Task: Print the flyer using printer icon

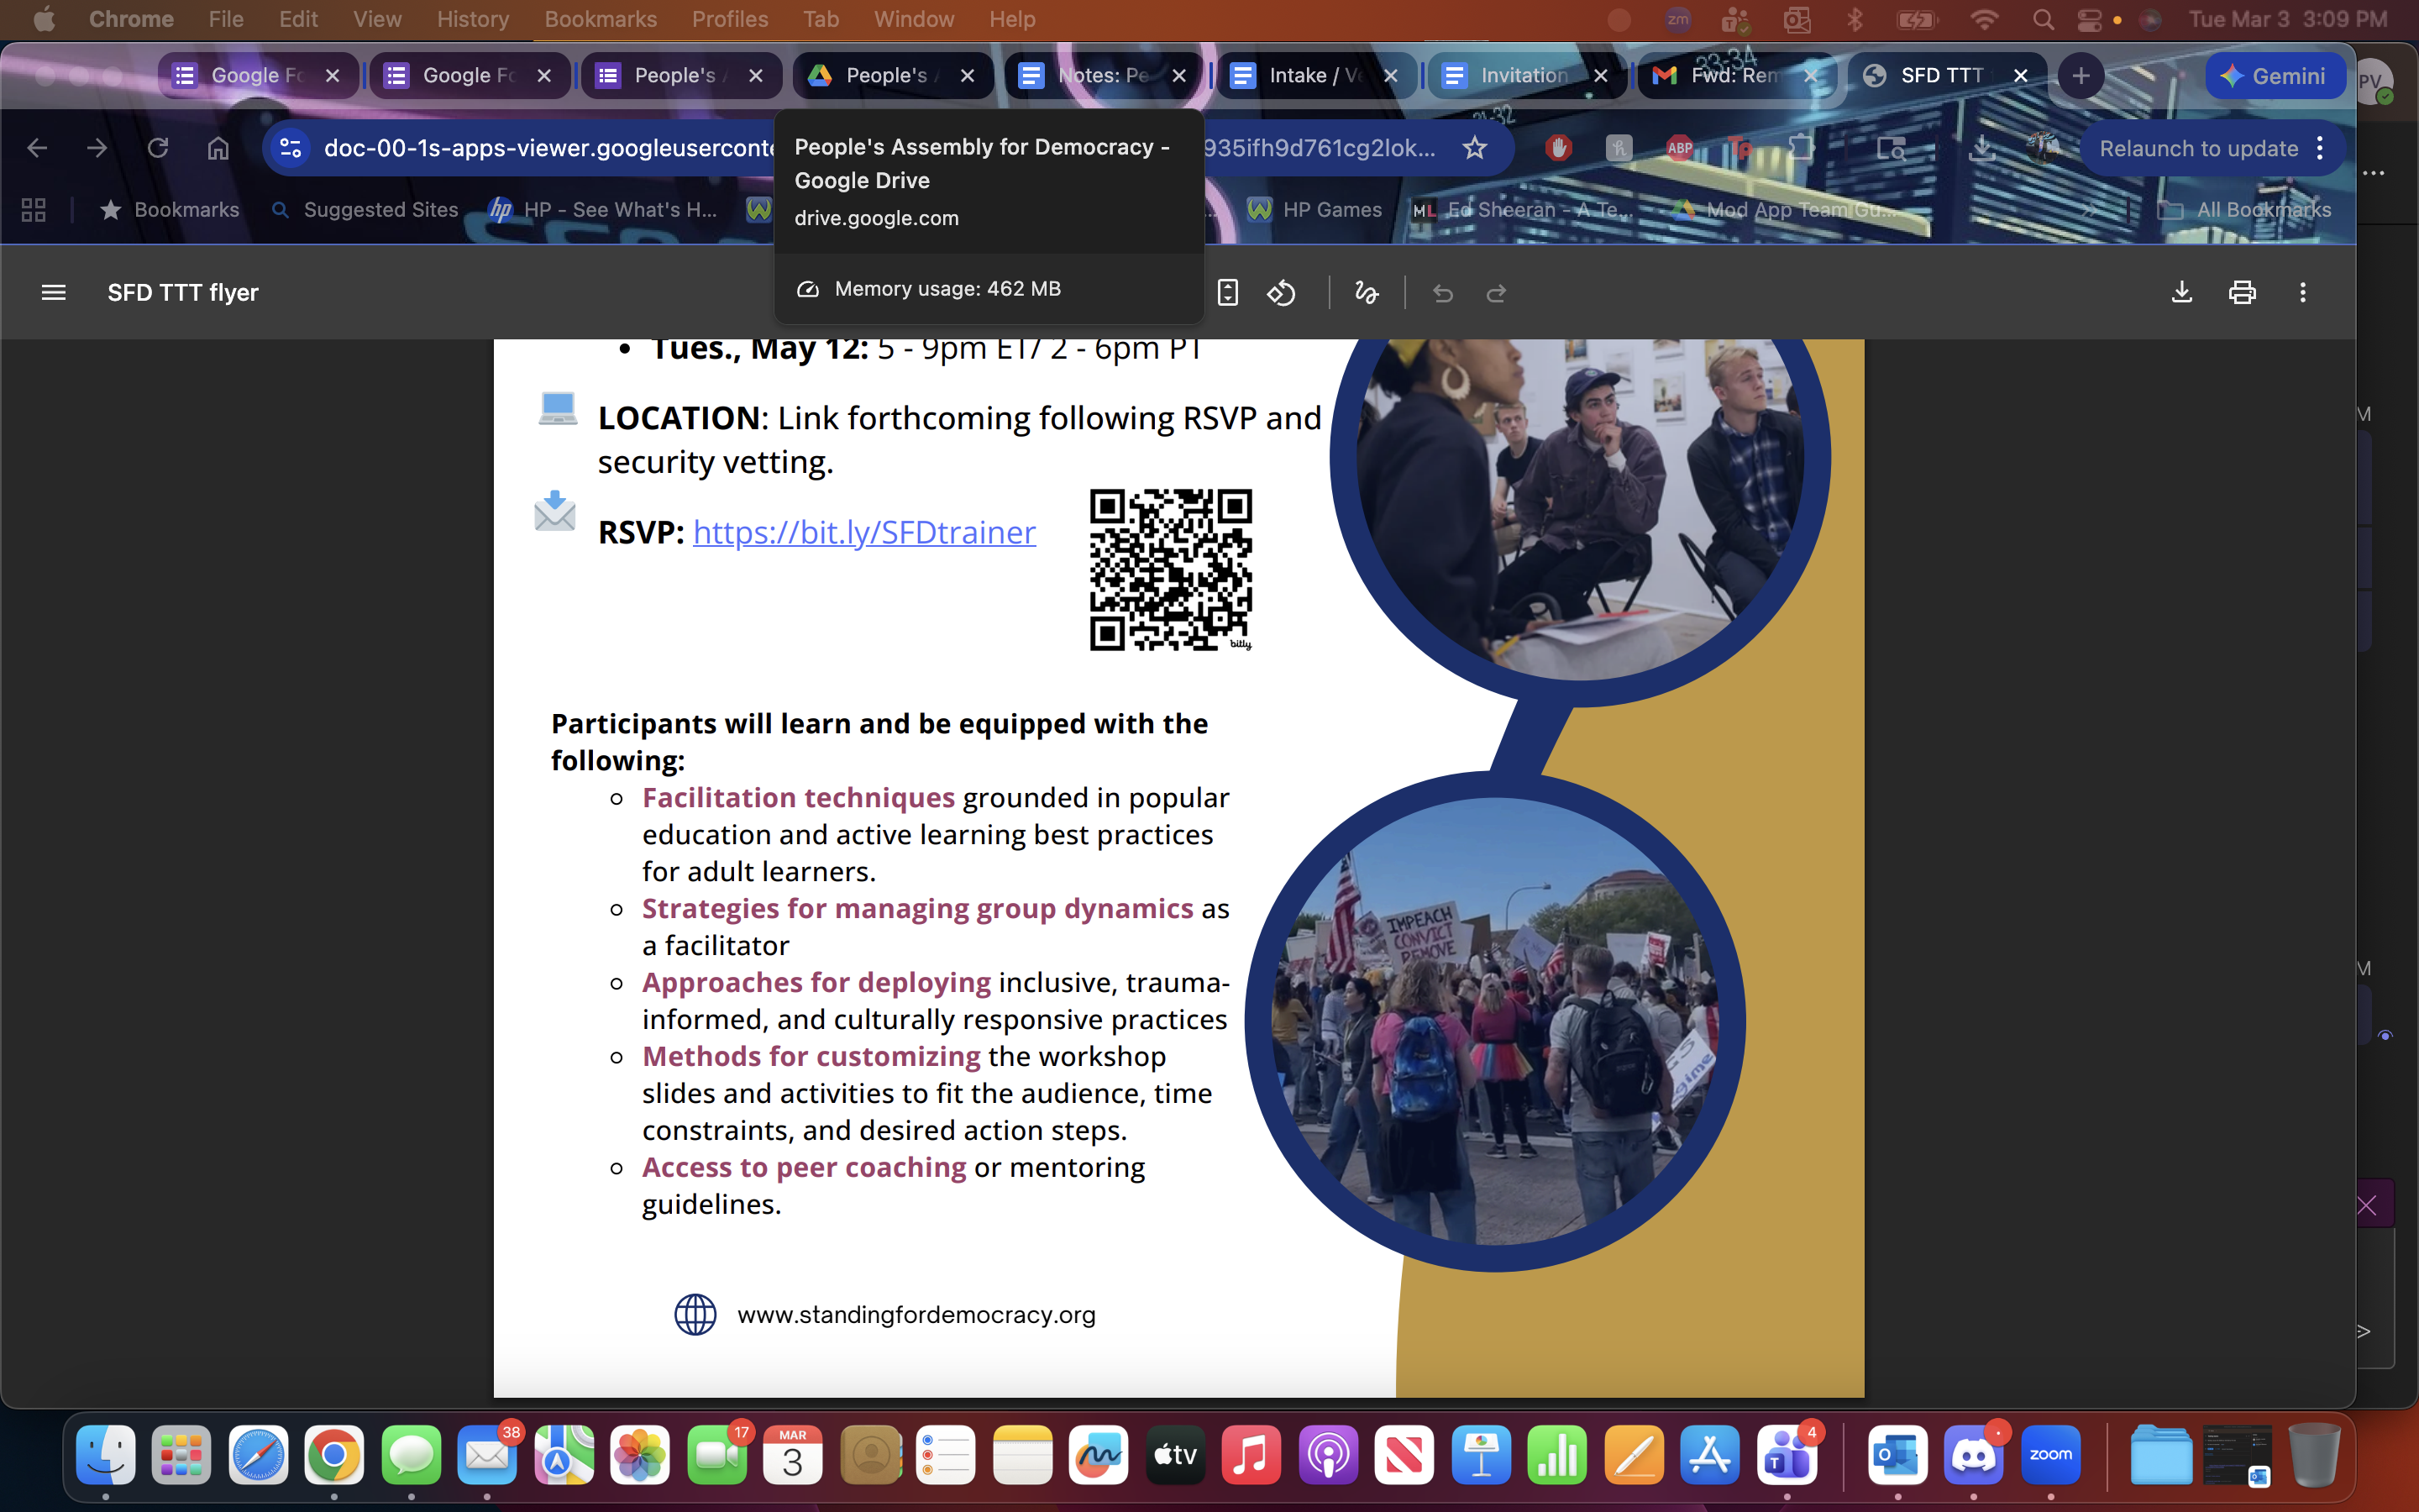Action: (x=2242, y=292)
